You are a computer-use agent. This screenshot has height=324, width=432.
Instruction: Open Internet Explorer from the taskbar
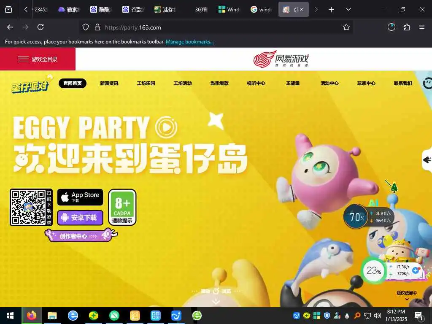pos(73,316)
